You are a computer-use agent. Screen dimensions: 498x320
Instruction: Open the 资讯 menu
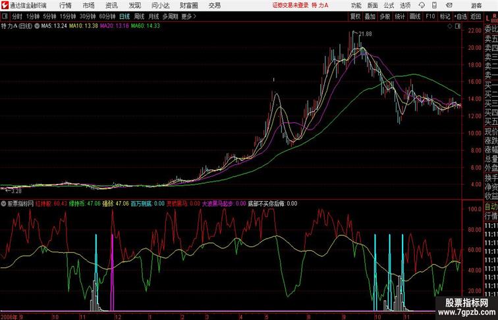(111, 5)
